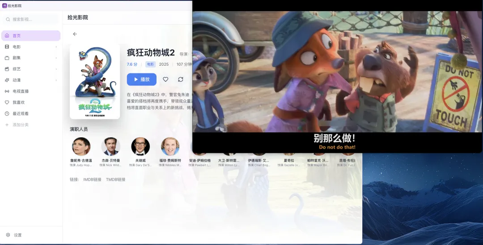The height and width of the screenshot is (245, 483).
Task: Open 设置 via the gear icon
Action: [8, 235]
